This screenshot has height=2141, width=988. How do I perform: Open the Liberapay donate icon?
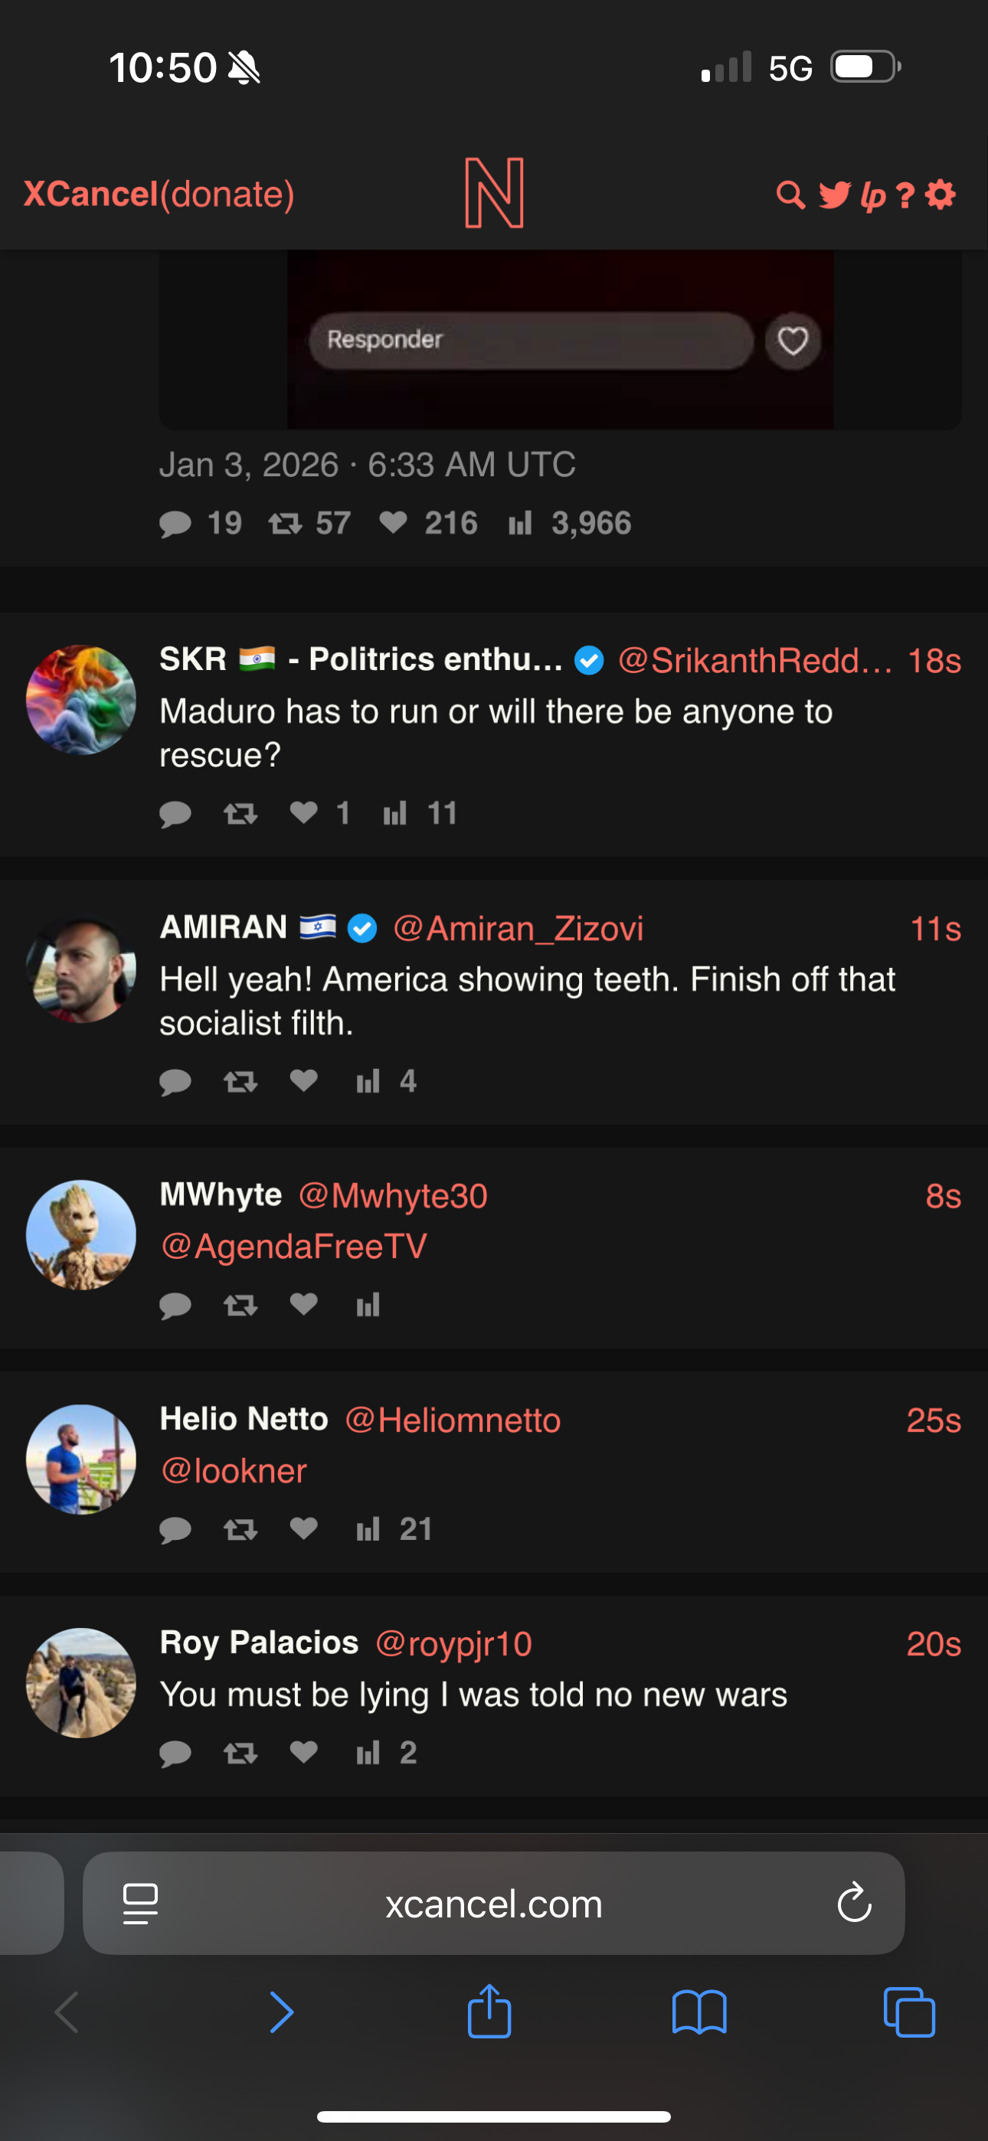872,196
